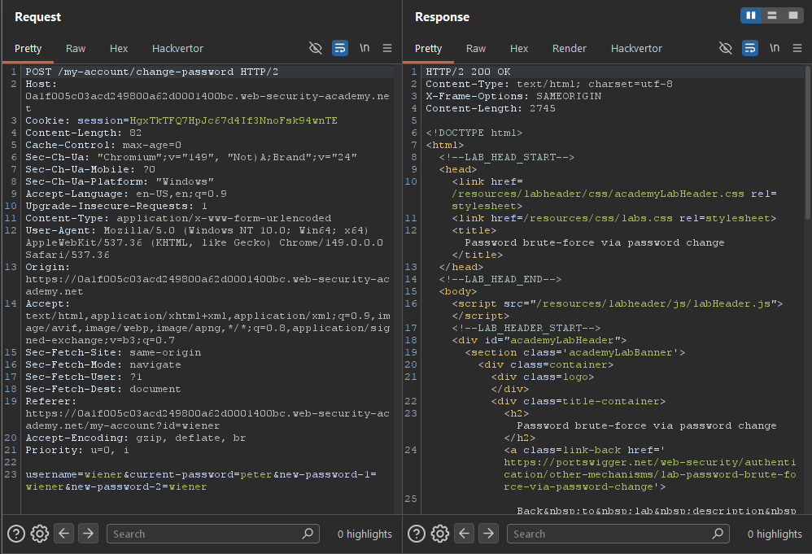Open help icon under Request panel
The width and height of the screenshot is (812, 554).
(x=16, y=534)
